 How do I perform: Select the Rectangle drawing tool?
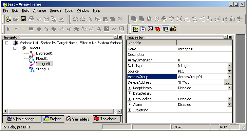click(x=31, y=29)
